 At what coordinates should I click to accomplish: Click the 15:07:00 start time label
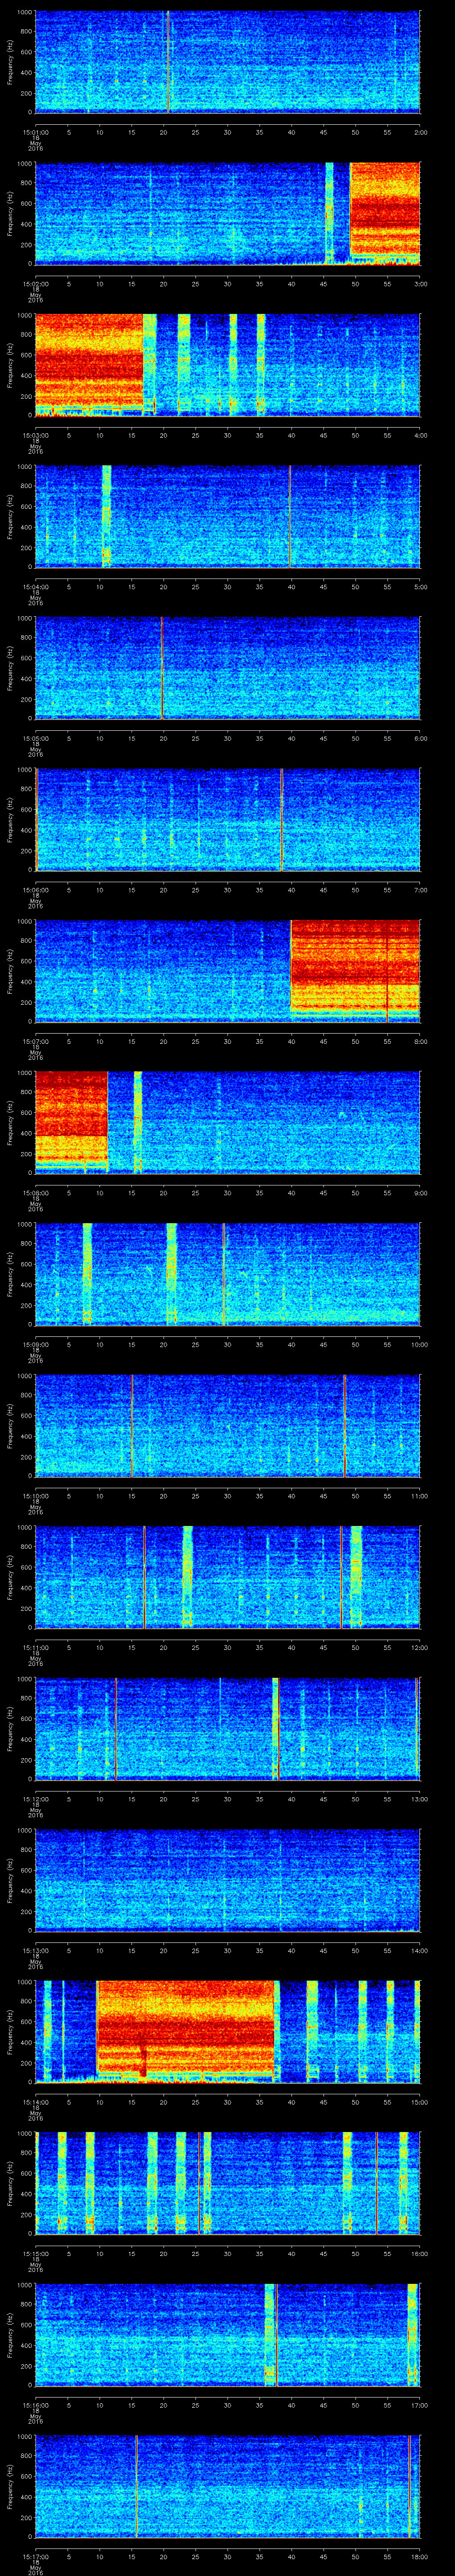coord(35,1041)
